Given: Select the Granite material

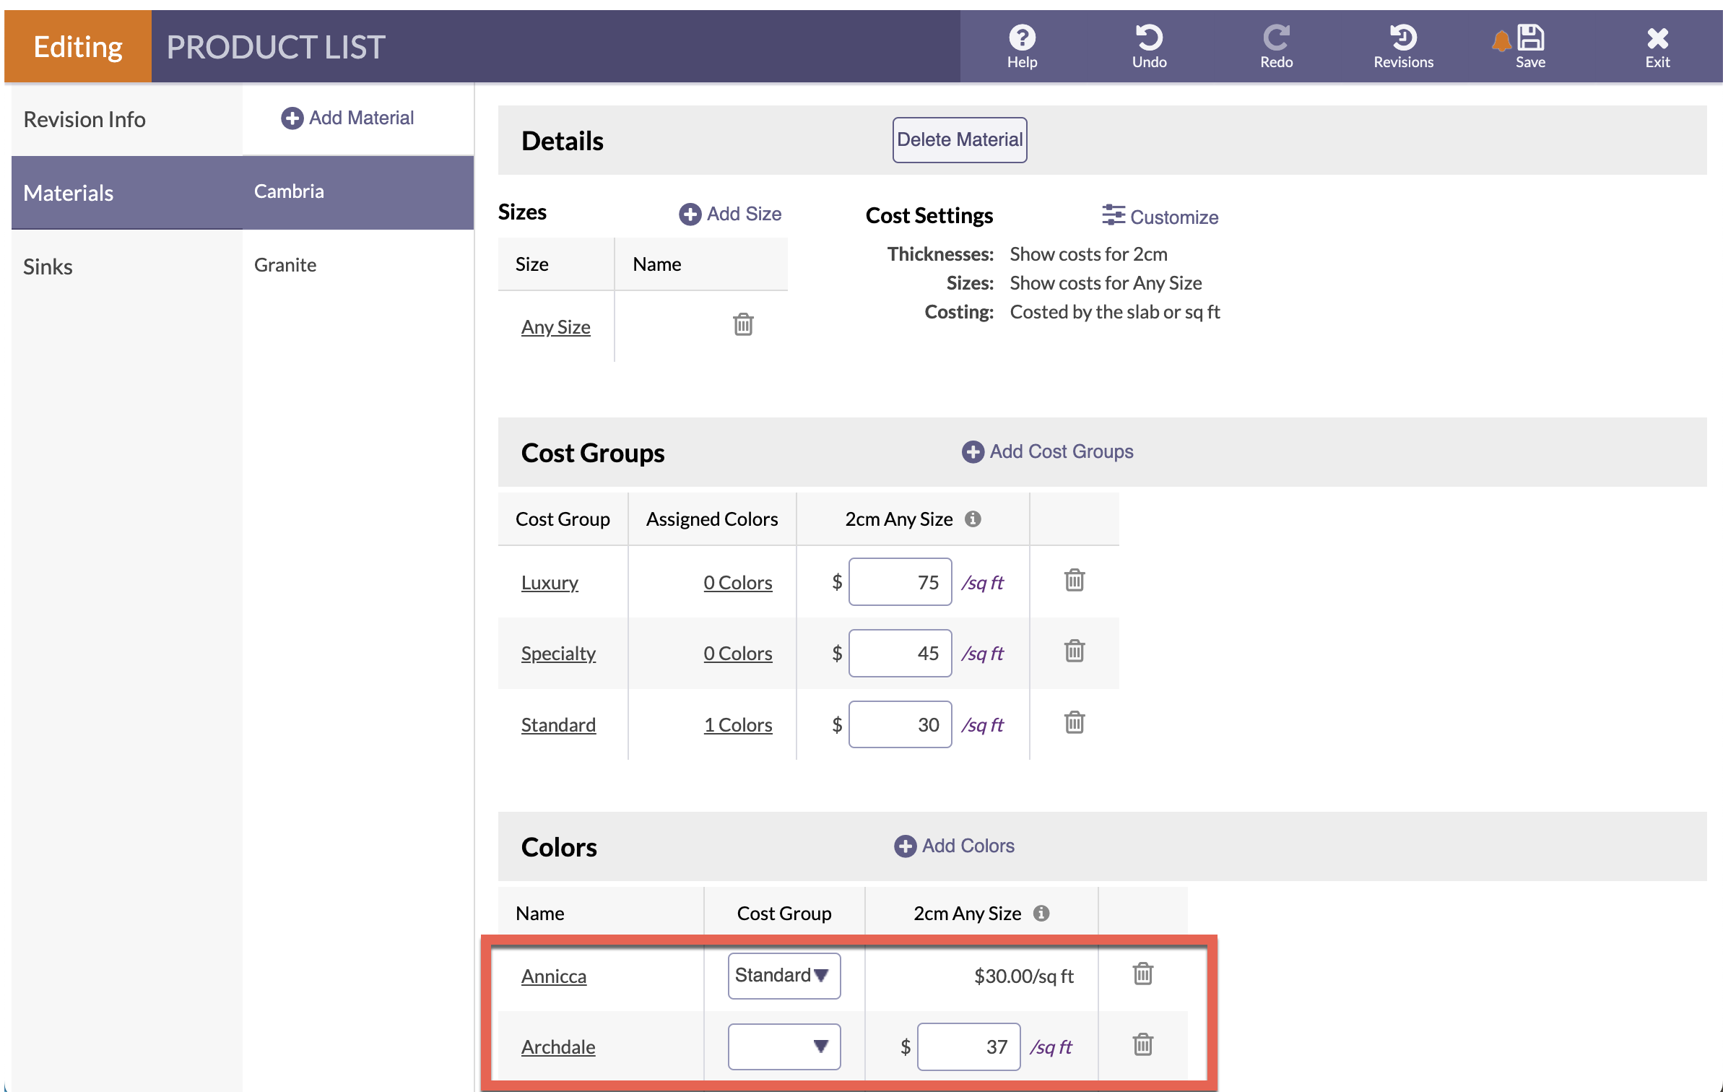Looking at the screenshot, I should coord(285,265).
